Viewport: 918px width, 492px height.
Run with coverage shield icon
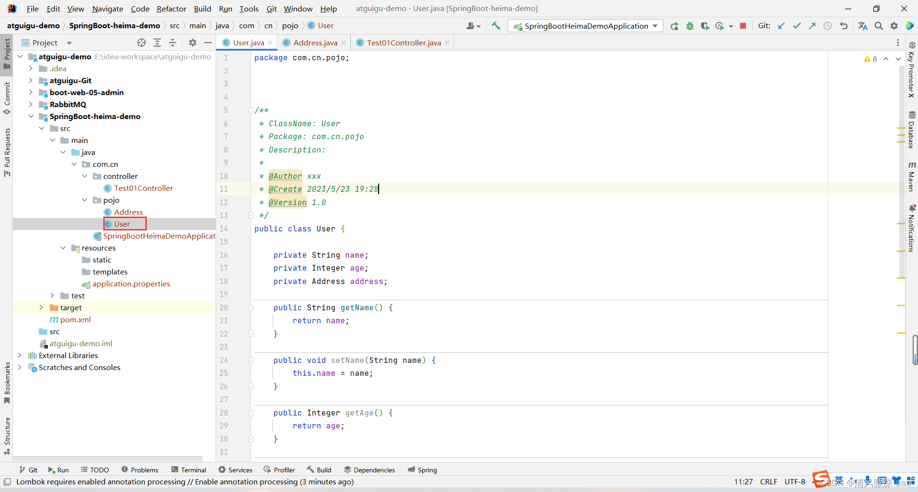click(x=705, y=26)
